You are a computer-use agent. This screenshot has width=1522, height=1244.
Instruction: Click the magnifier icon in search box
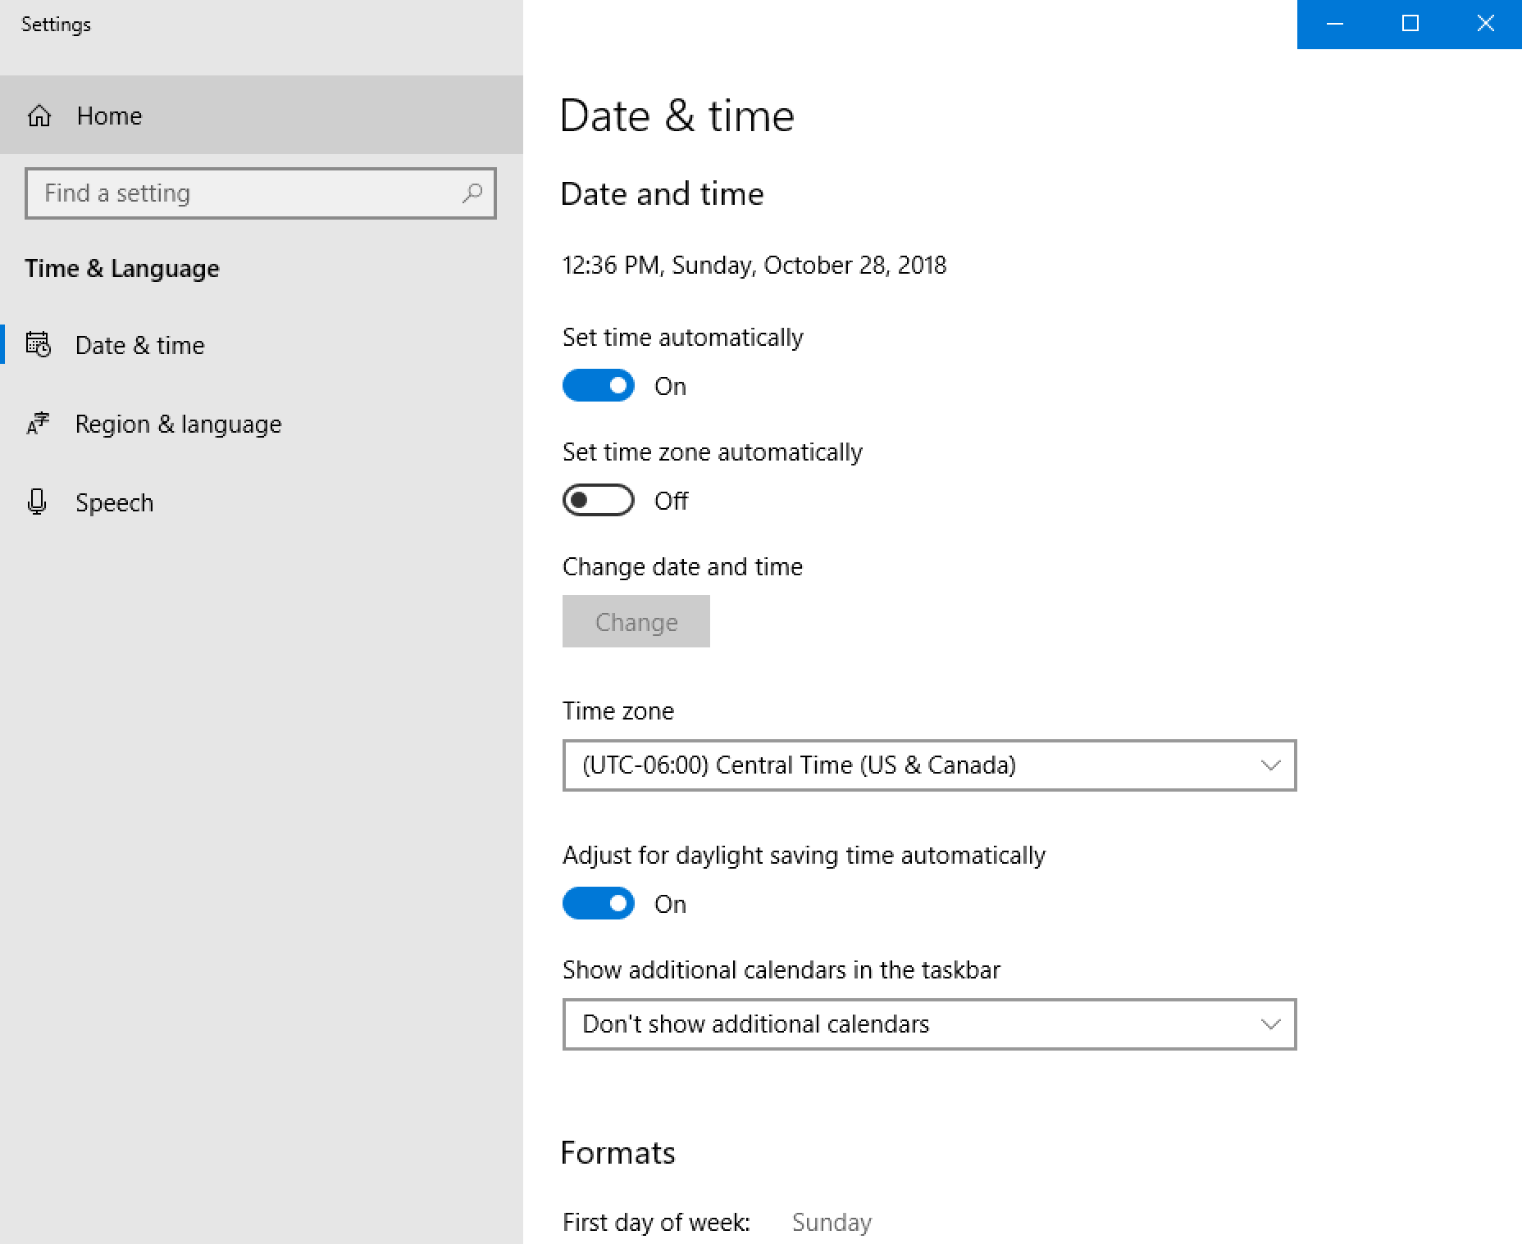coord(472,193)
